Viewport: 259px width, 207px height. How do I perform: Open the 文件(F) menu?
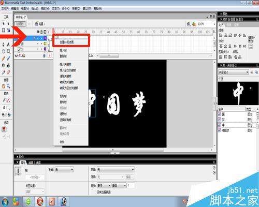[5, 8]
